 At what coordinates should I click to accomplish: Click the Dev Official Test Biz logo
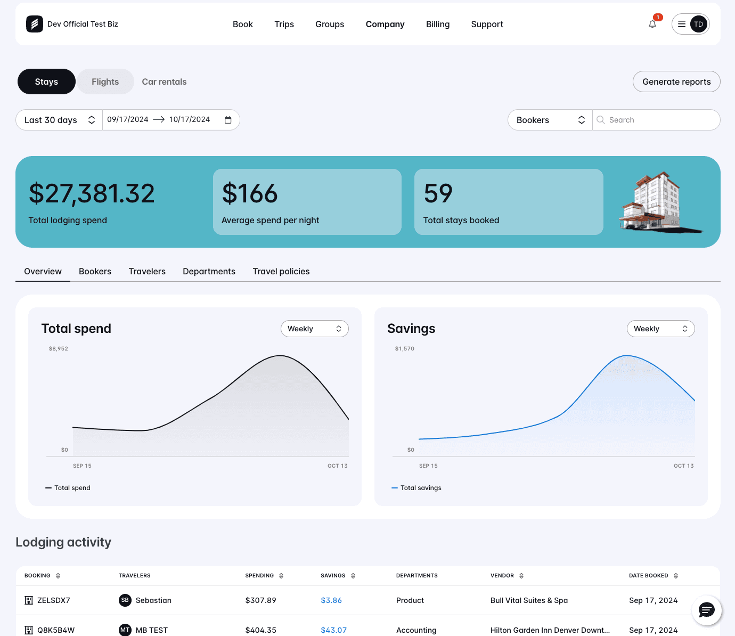(x=35, y=24)
